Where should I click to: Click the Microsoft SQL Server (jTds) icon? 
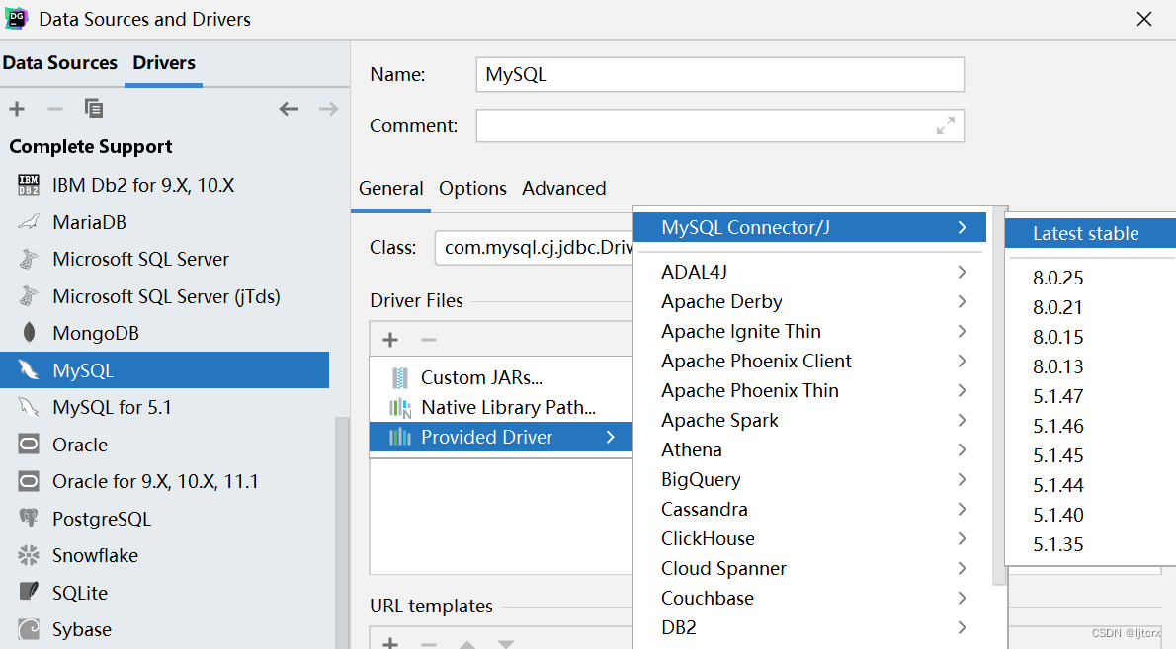pos(29,296)
